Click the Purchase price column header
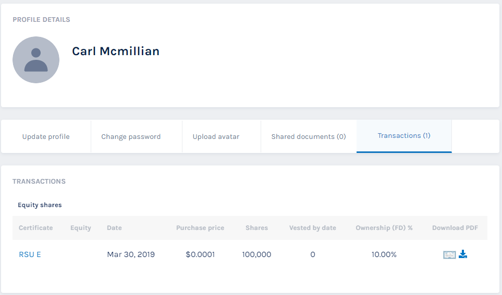 (200, 228)
